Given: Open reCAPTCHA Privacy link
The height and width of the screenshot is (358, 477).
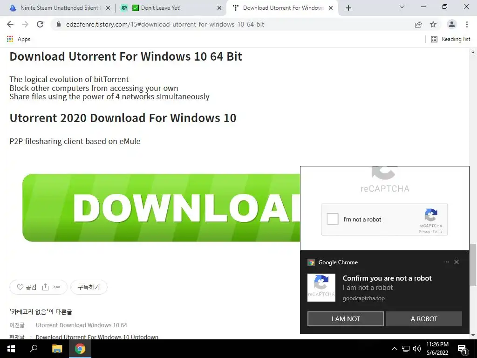Looking at the screenshot, I should point(424,232).
